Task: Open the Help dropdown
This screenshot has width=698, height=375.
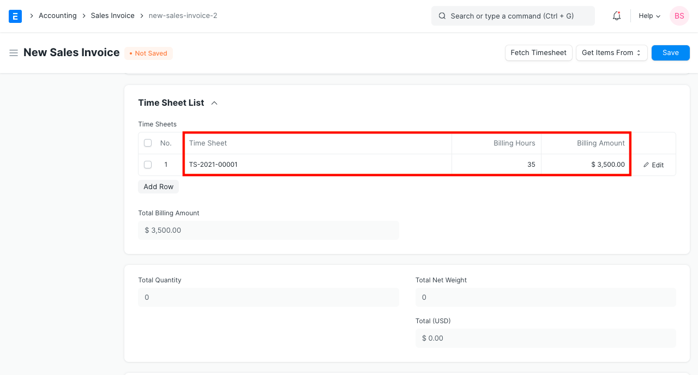Action: (x=648, y=16)
